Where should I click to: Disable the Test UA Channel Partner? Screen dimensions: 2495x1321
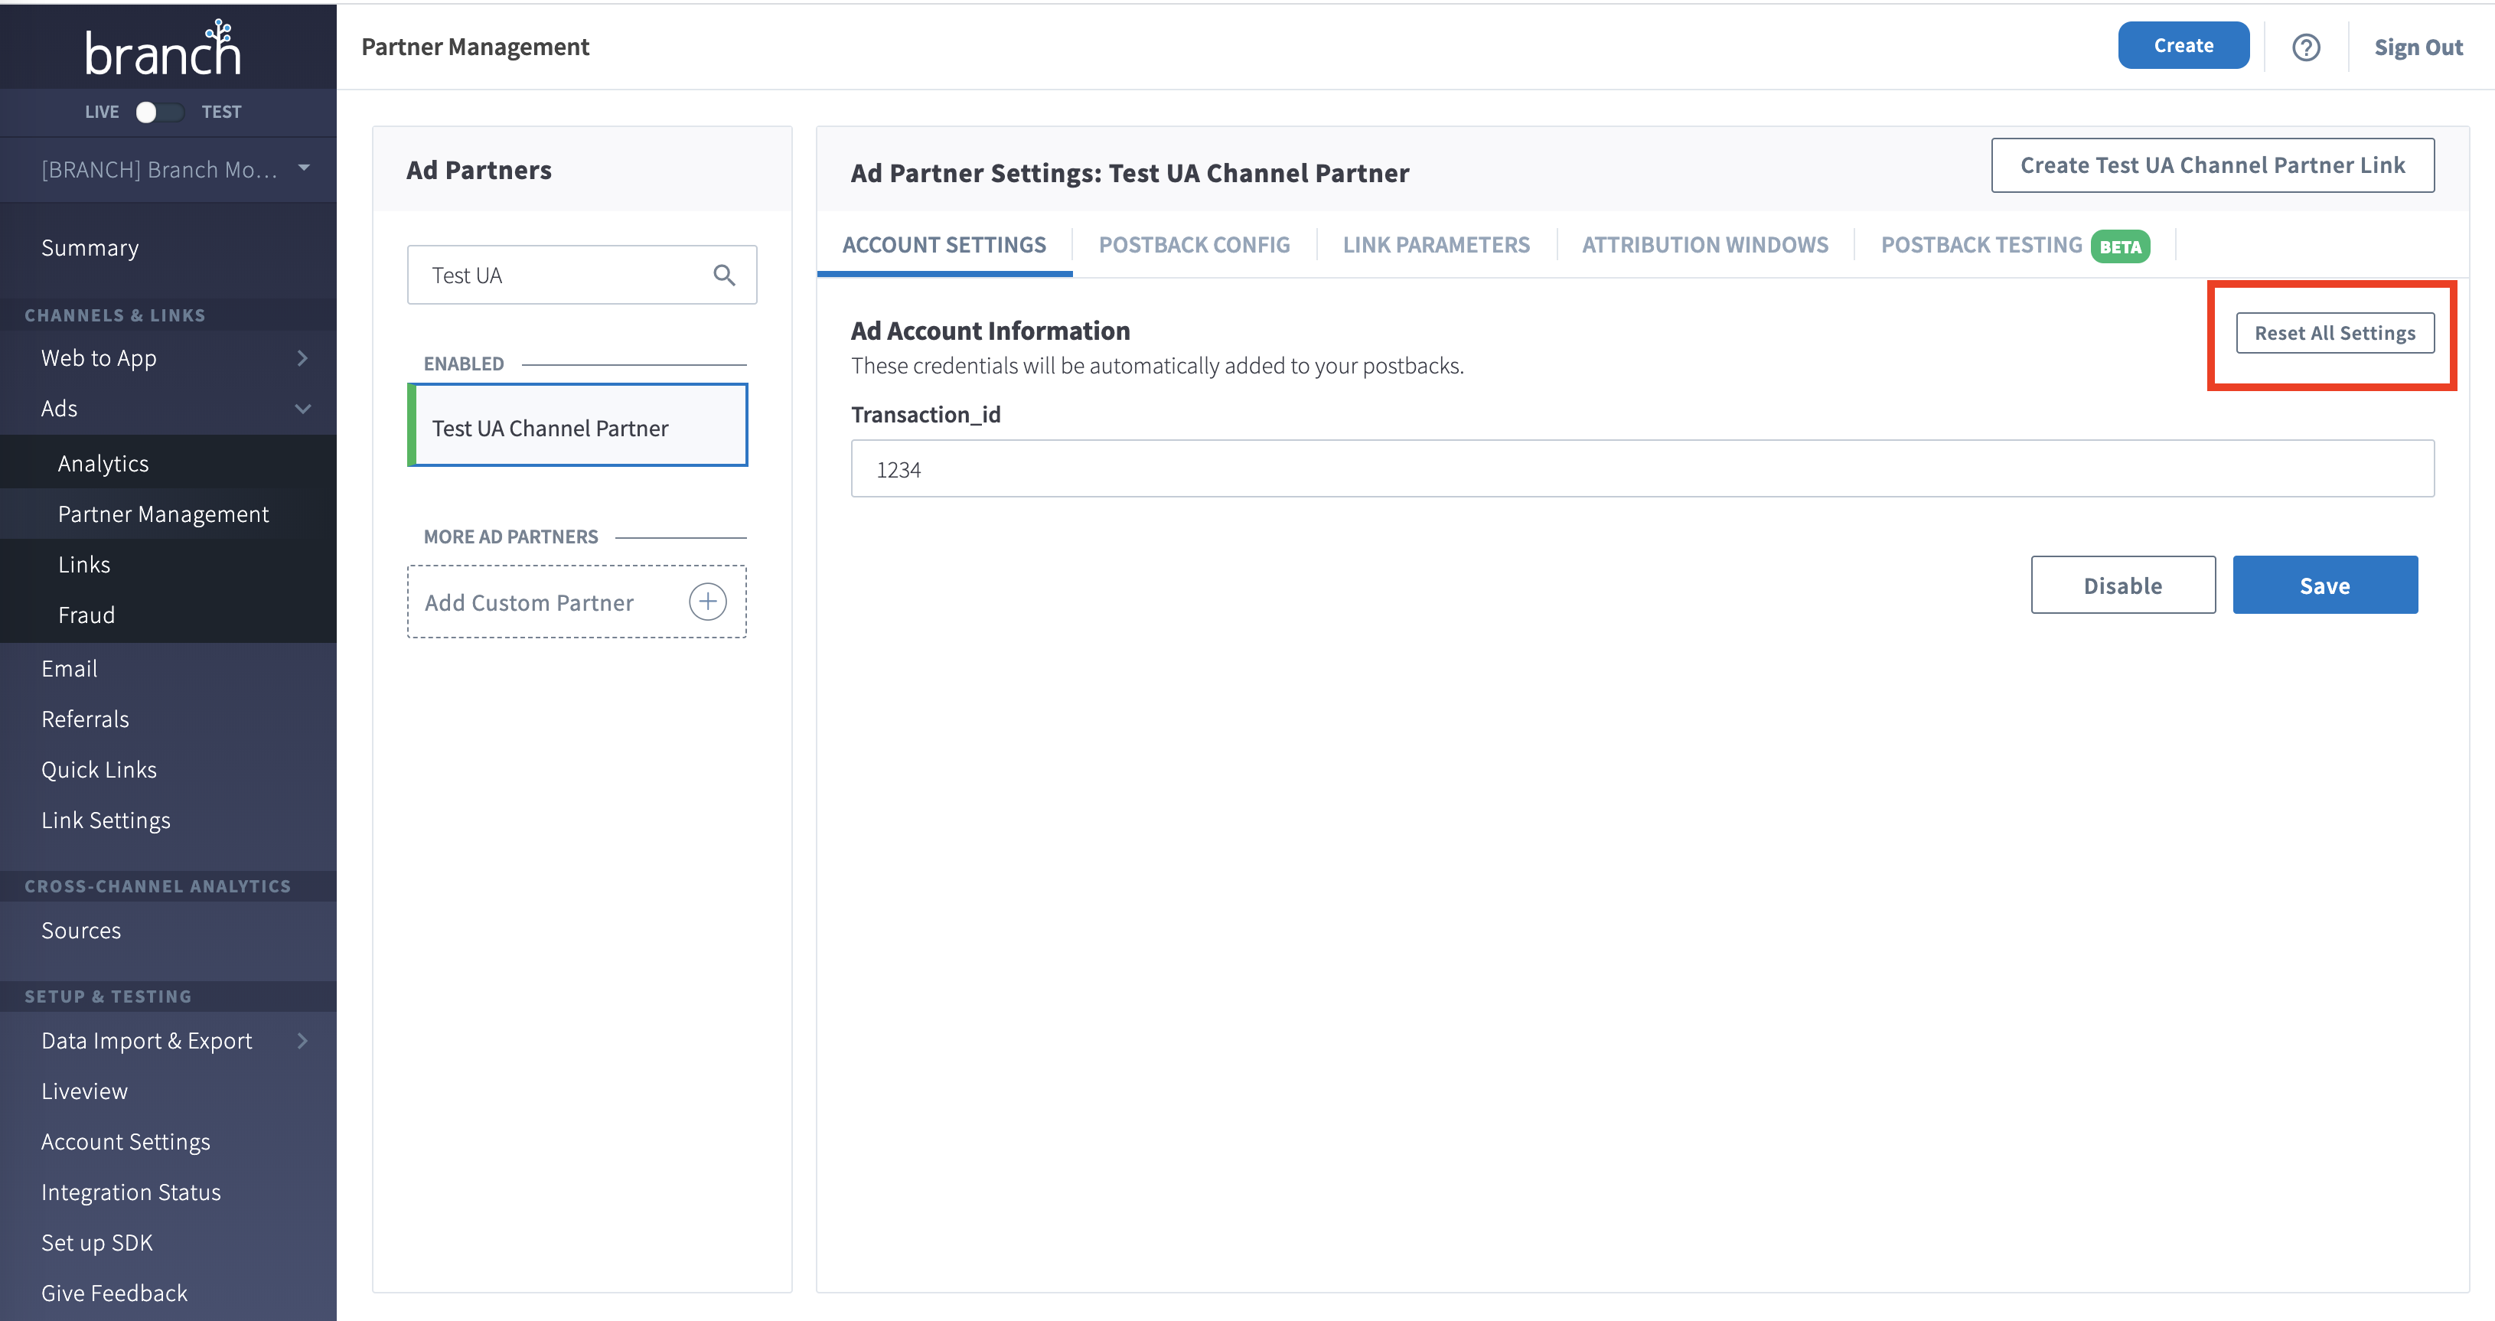click(2122, 585)
